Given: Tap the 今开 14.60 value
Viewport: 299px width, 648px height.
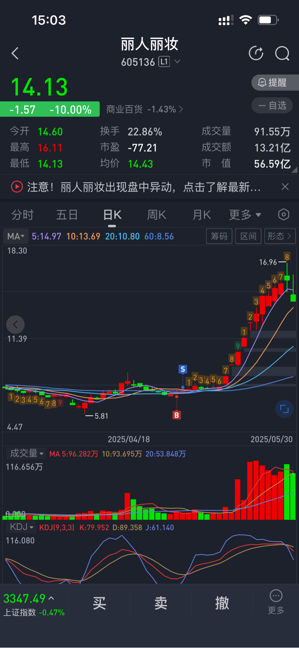Looking at the screenshot, I should (x=50, y=132).
